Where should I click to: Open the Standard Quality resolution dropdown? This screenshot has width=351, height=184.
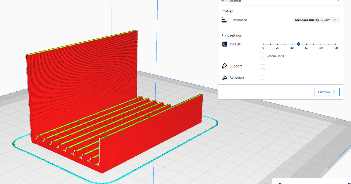tap(316, 20)
